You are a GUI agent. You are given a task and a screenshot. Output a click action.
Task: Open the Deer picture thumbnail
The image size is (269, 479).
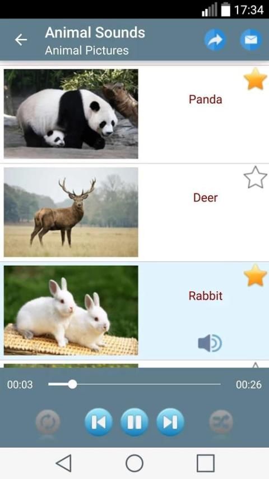pyautogui.click(x=71, y=212)
